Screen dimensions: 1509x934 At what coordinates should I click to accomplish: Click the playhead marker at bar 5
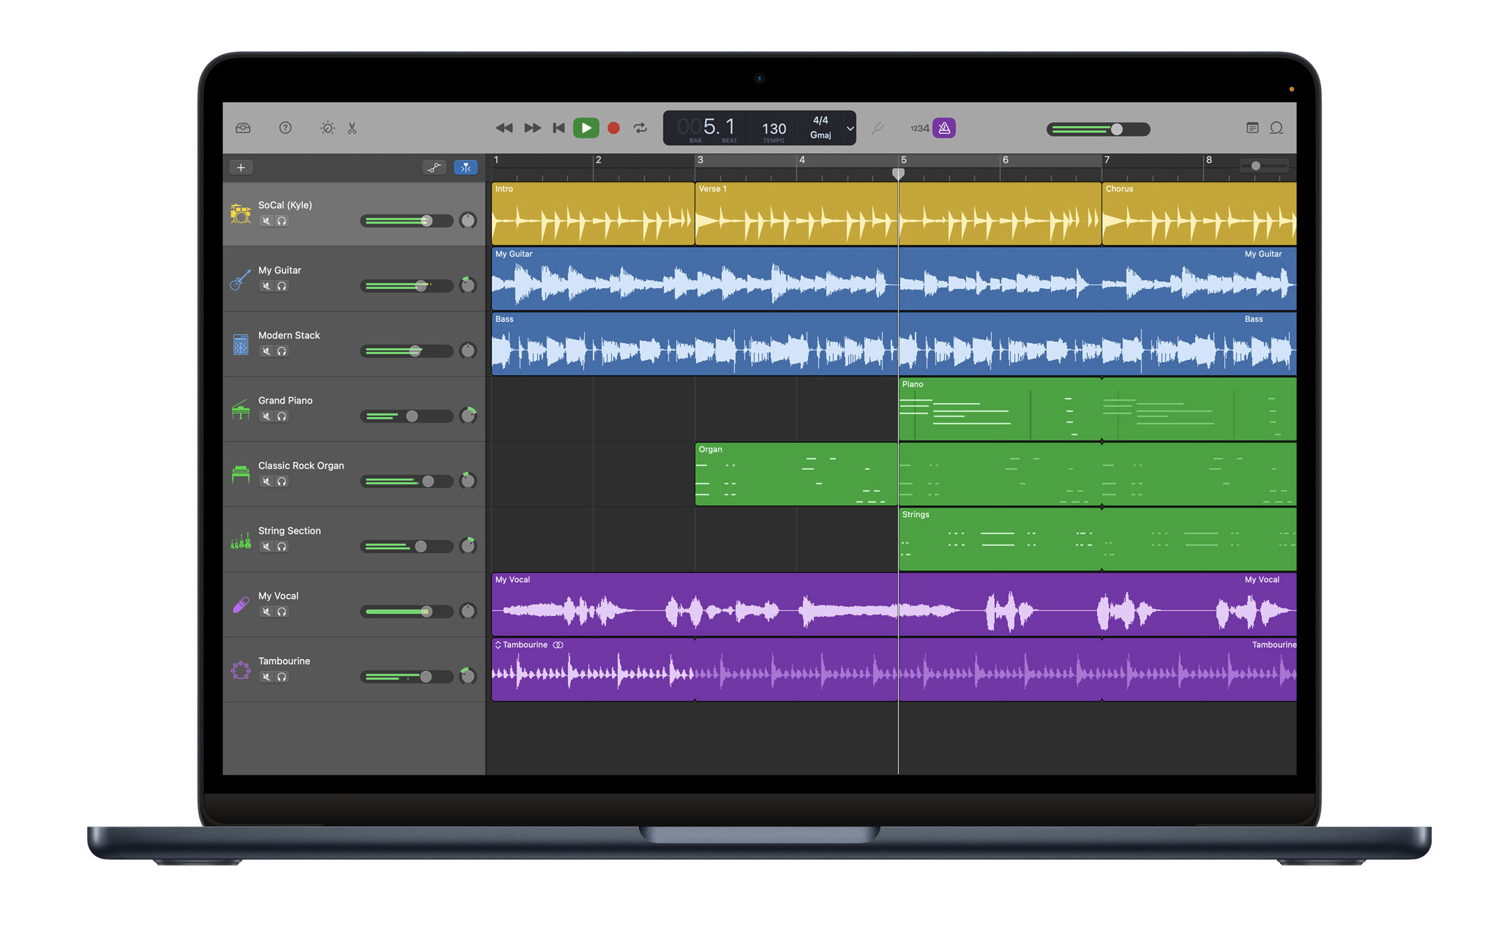pos(899,173)
